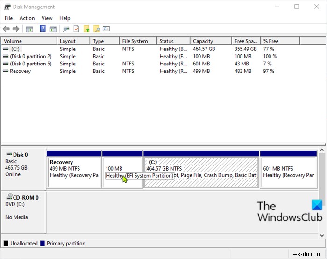Select the Disk 0 Basic label panel

[x=23, y=169]
